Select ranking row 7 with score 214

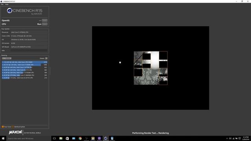tap(25, 78)
